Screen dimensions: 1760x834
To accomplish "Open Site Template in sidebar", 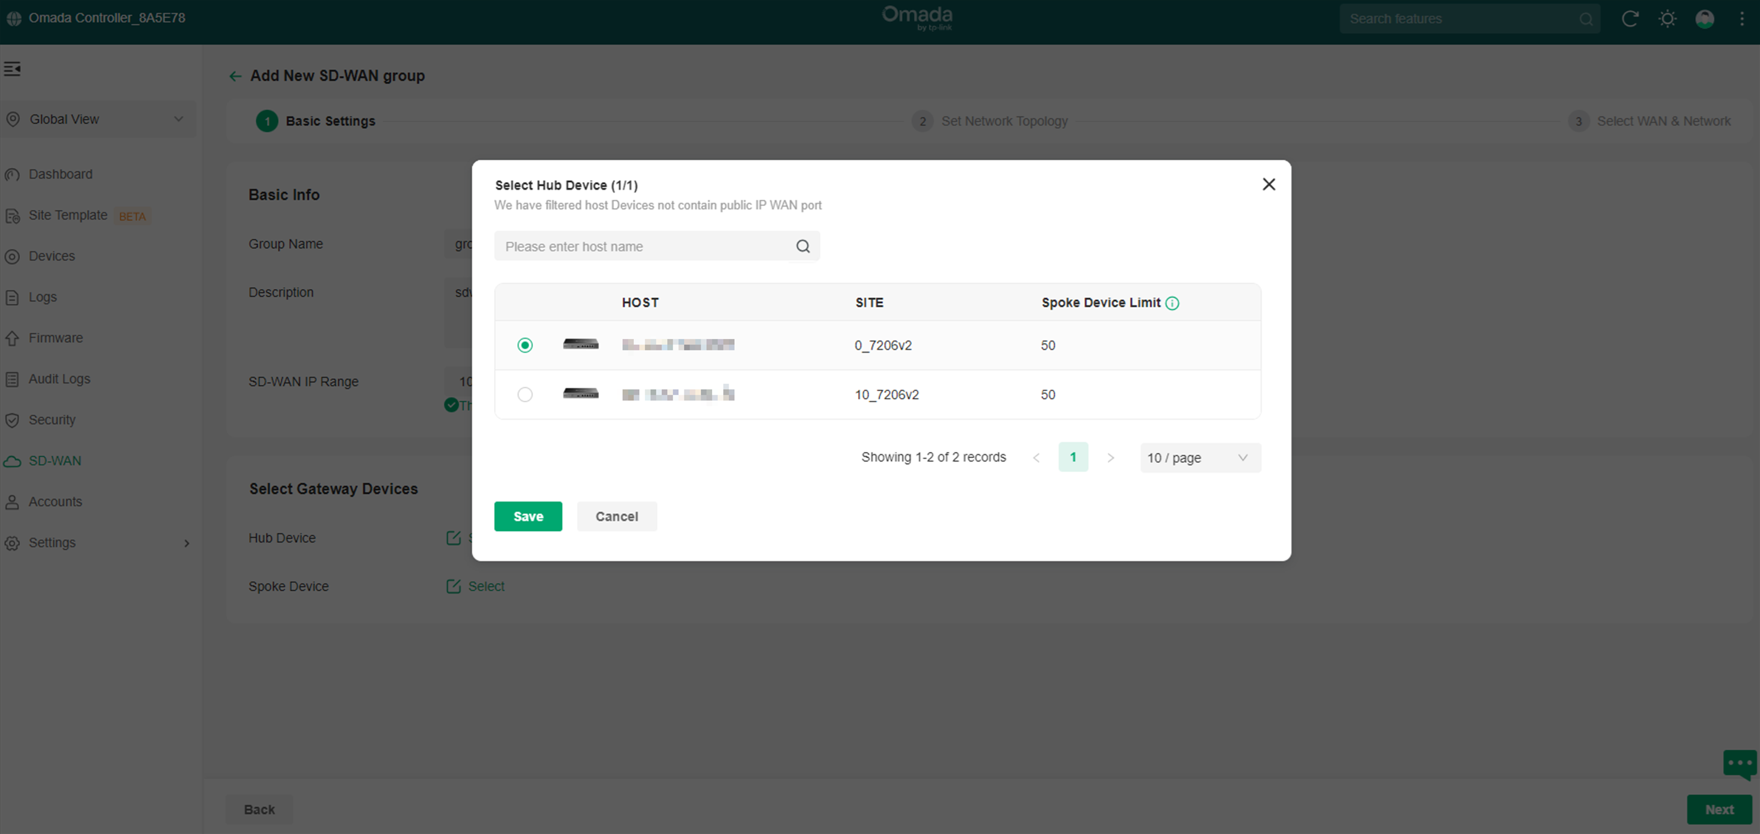I will pos(68,215).
